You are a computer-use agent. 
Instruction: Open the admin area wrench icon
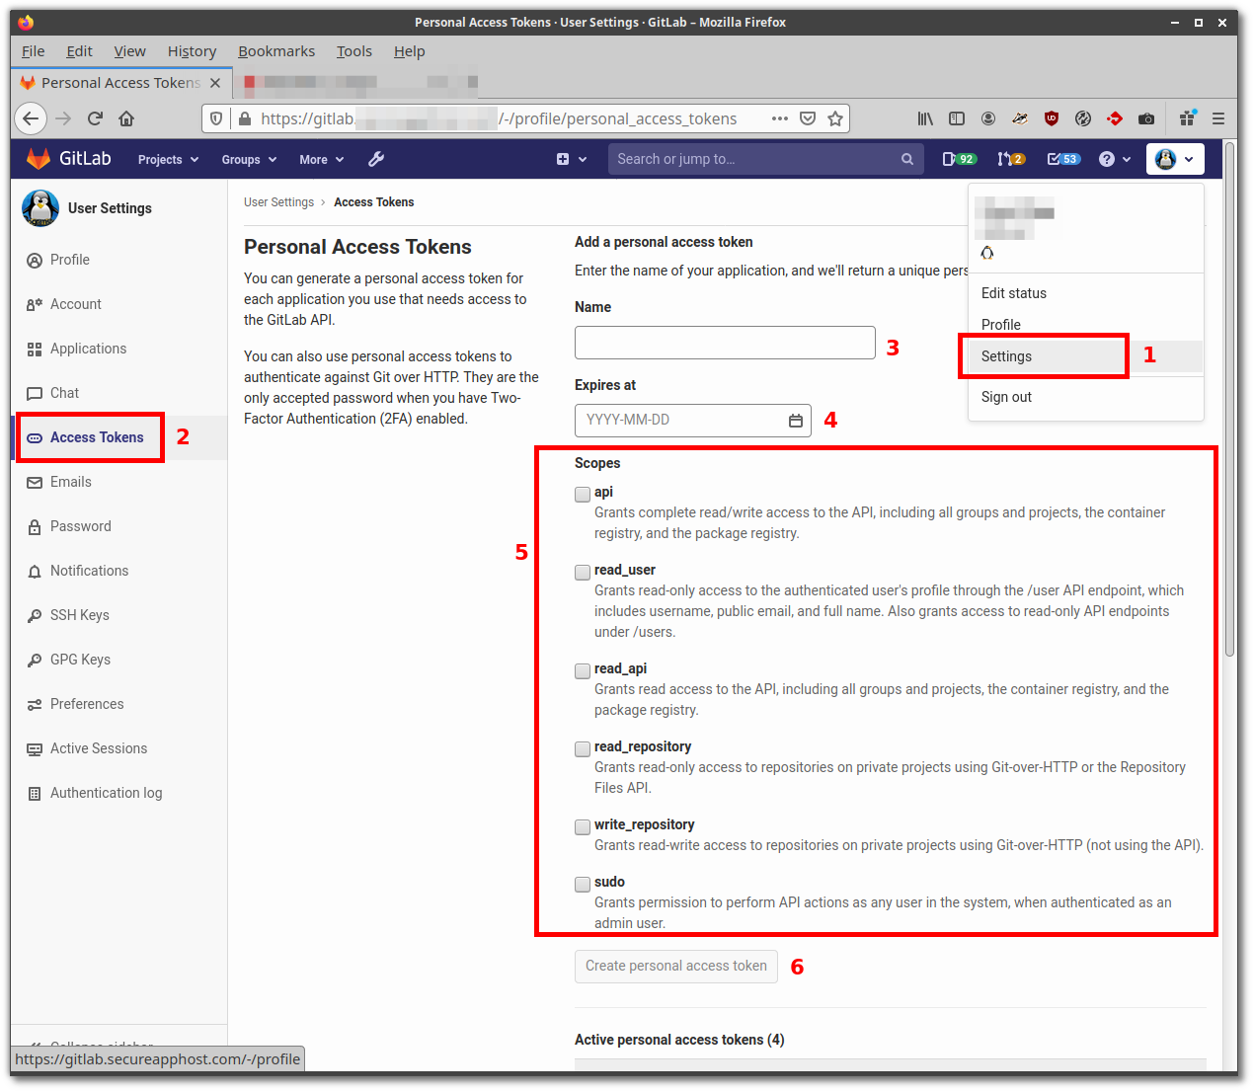pos(376,159)
